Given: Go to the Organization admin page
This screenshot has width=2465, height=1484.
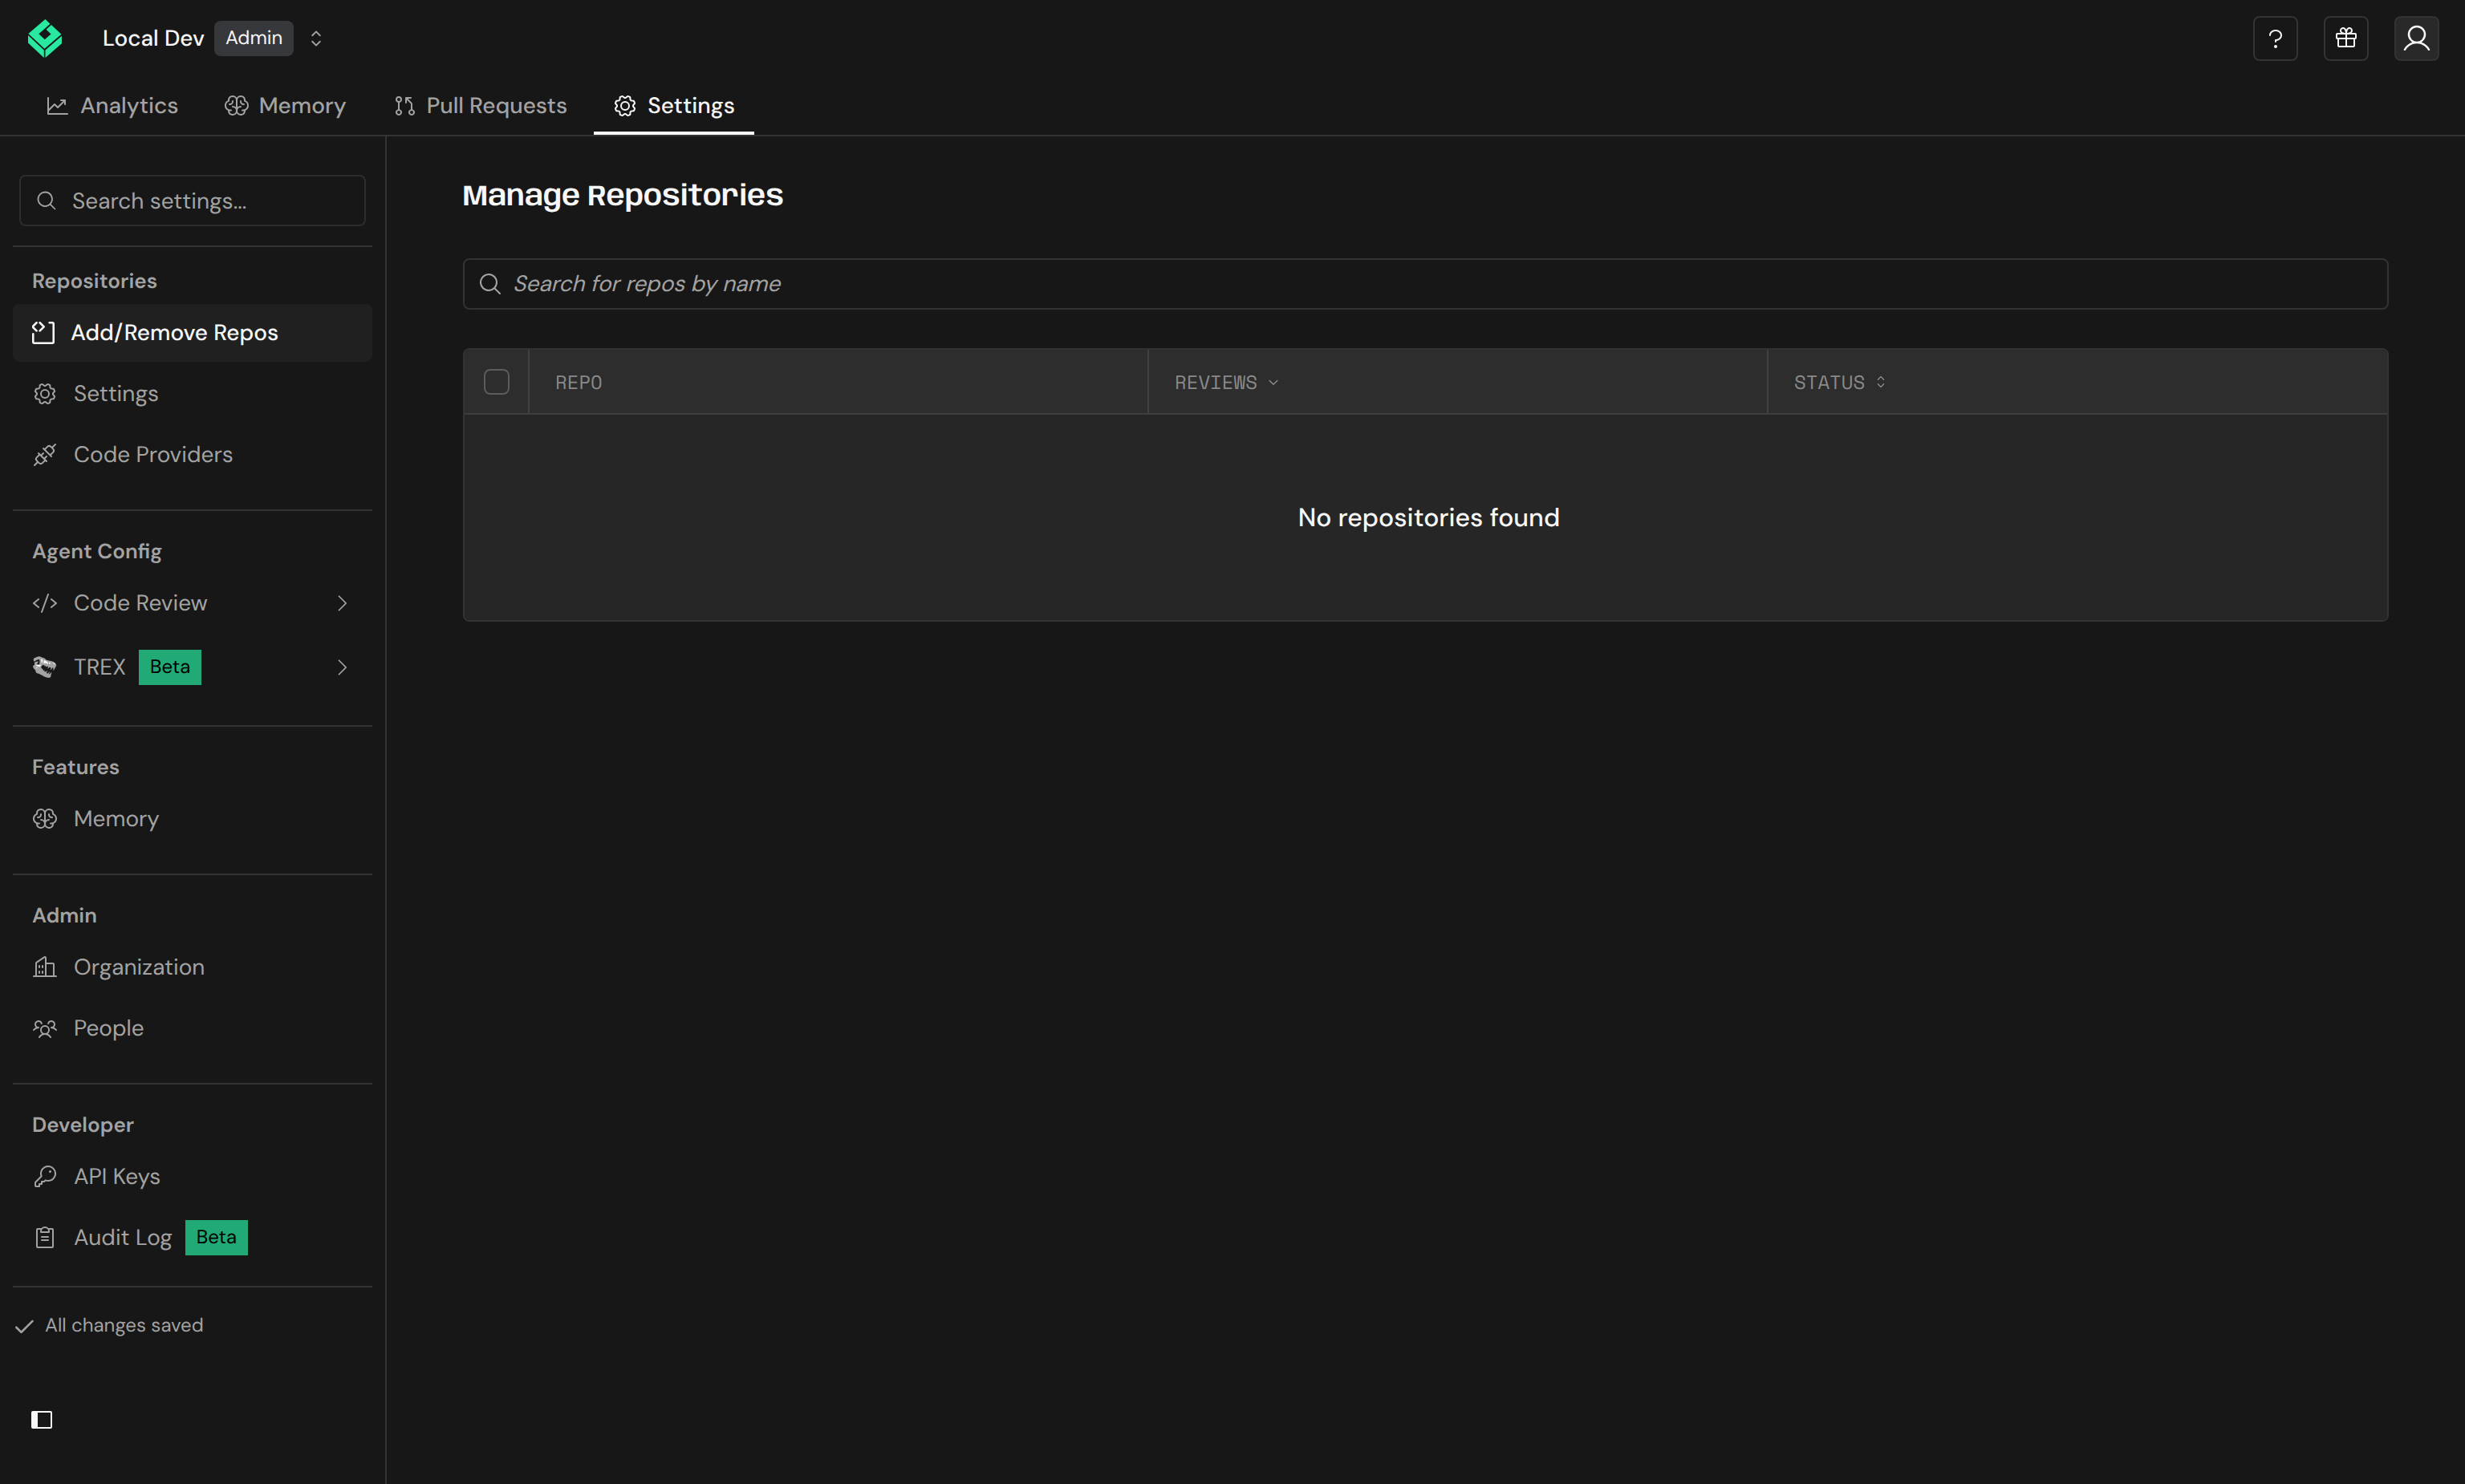Looking at the screenshot, I should click(193, 967).
